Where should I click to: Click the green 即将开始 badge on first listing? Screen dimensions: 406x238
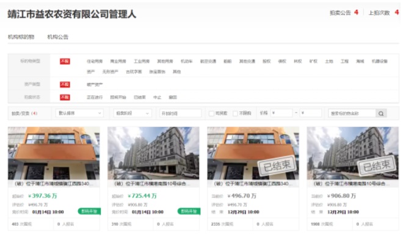(x=89, y=211)
